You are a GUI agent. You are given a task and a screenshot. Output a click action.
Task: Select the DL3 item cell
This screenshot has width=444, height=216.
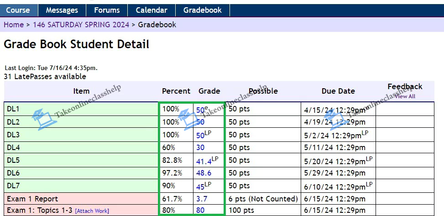(x=81, y=135)
